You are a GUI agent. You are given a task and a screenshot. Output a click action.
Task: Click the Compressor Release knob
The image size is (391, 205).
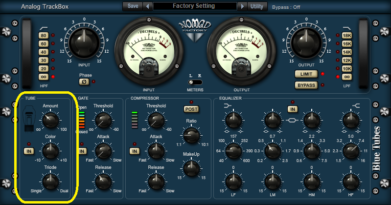coord(156,182)
